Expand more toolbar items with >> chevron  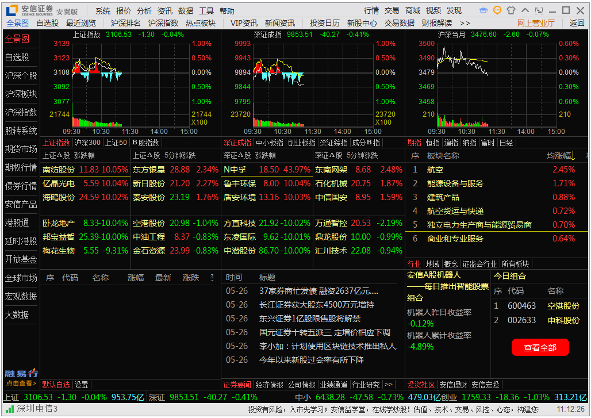tap(465, 24)
